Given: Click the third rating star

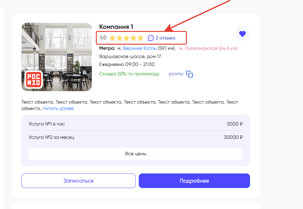Looking at the screenshot, I should (x=126, y=38).
